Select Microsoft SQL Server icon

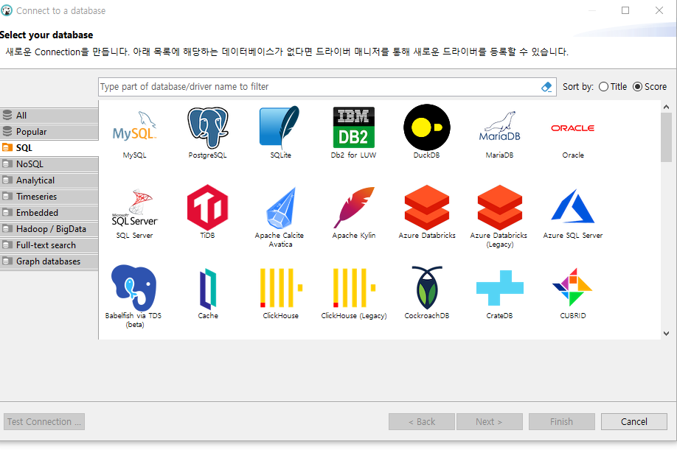(134, 208)
